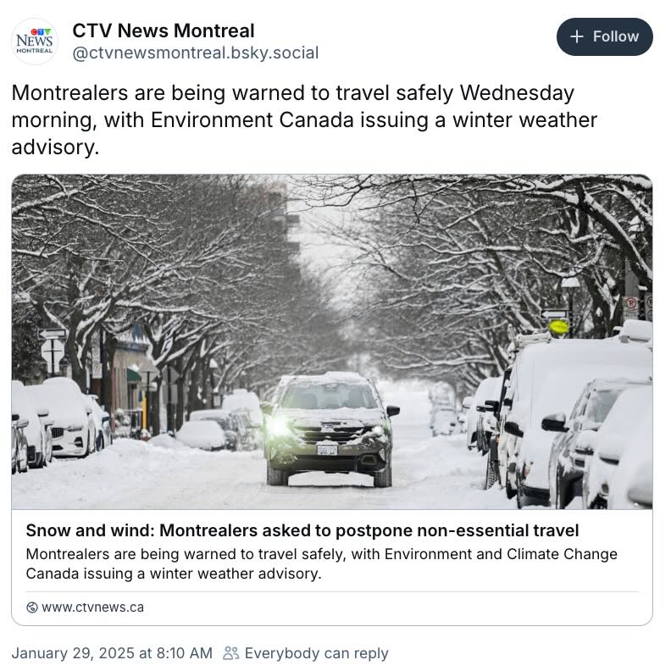The image size is (671, 671).
Task: Click the globe icon beside www.ctvnews.ca
Action: (32, 607)
